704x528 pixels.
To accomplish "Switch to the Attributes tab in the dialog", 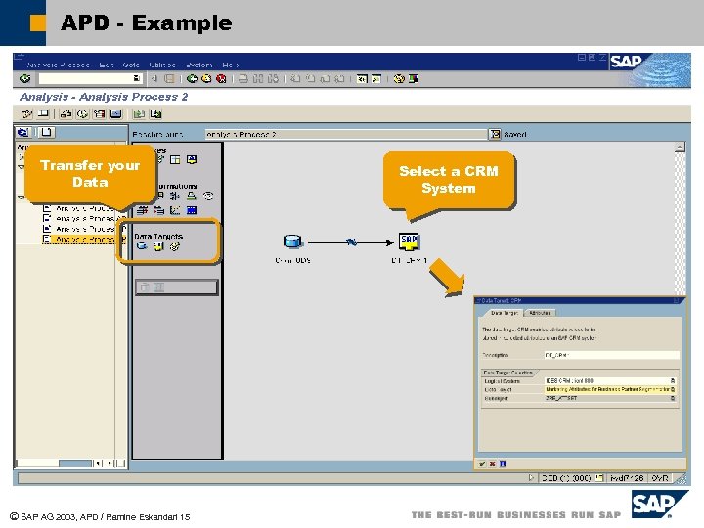I will click(x=540, y=313).
